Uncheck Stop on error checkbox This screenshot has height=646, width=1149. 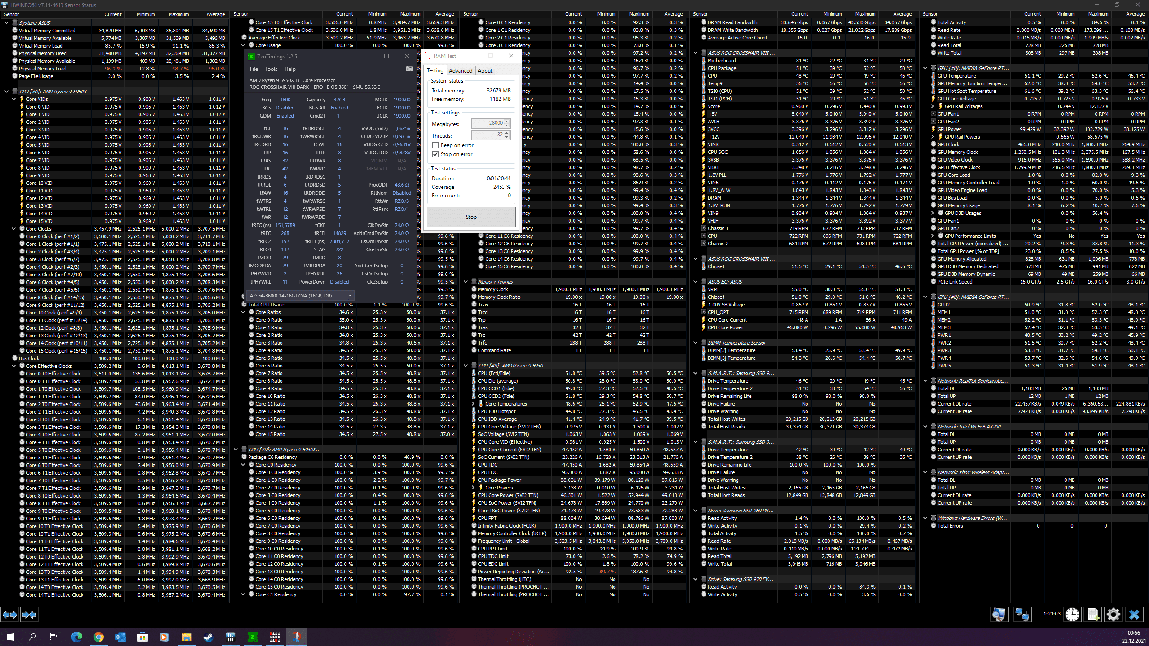[435, 154]
